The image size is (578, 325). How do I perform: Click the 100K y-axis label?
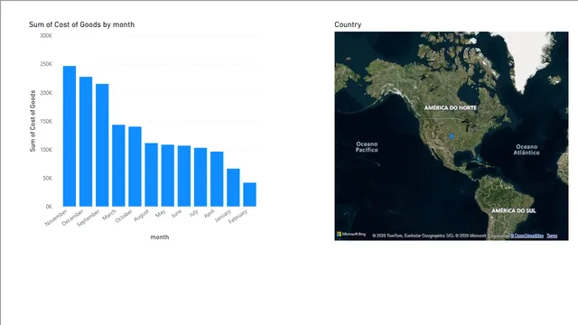coord(46,150)
